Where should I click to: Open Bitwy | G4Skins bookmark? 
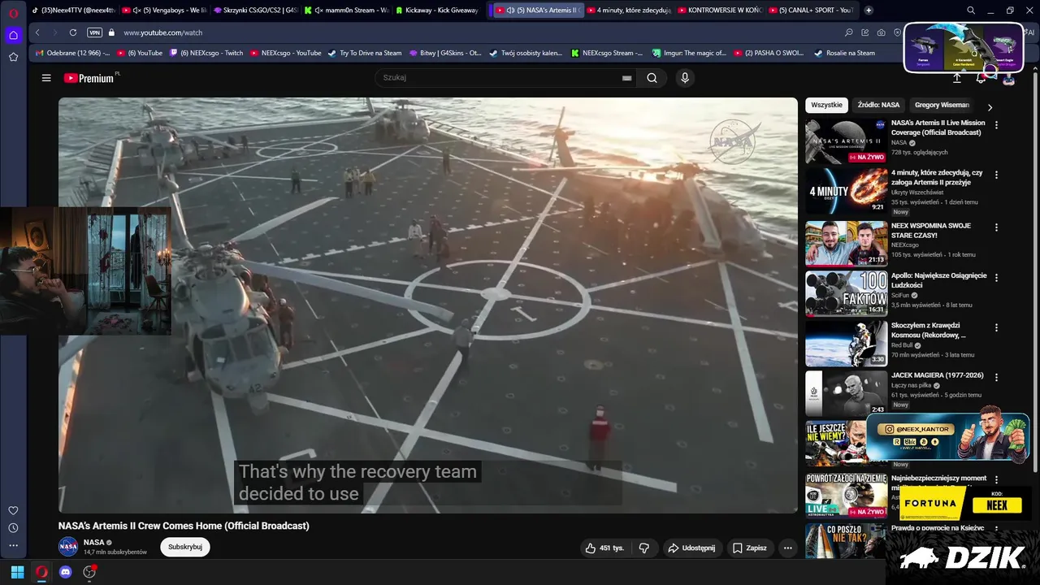(x=445, y=53)
